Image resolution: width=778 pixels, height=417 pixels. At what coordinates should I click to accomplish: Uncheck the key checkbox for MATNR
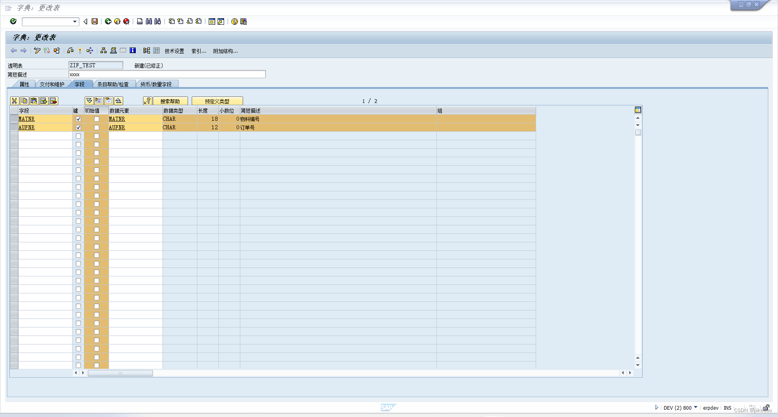coord(78,119)
